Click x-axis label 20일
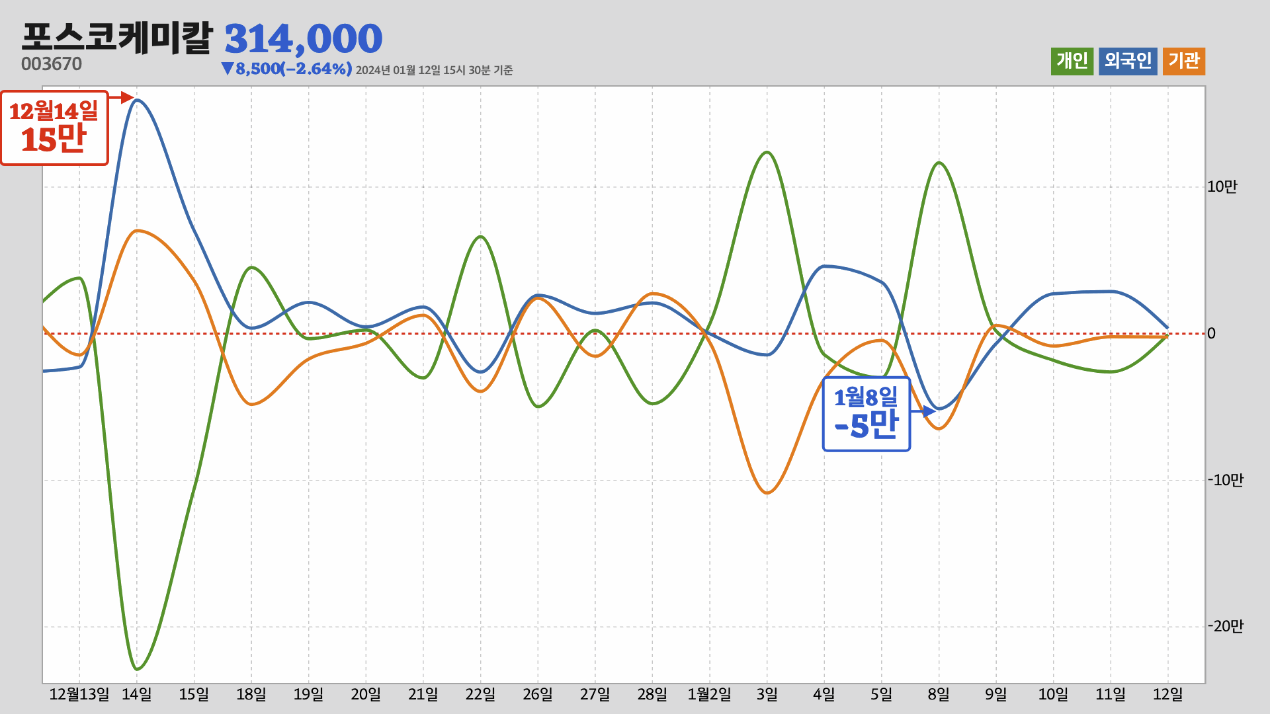Viewport: 1270px width, 714px height. tap(366, 694)
